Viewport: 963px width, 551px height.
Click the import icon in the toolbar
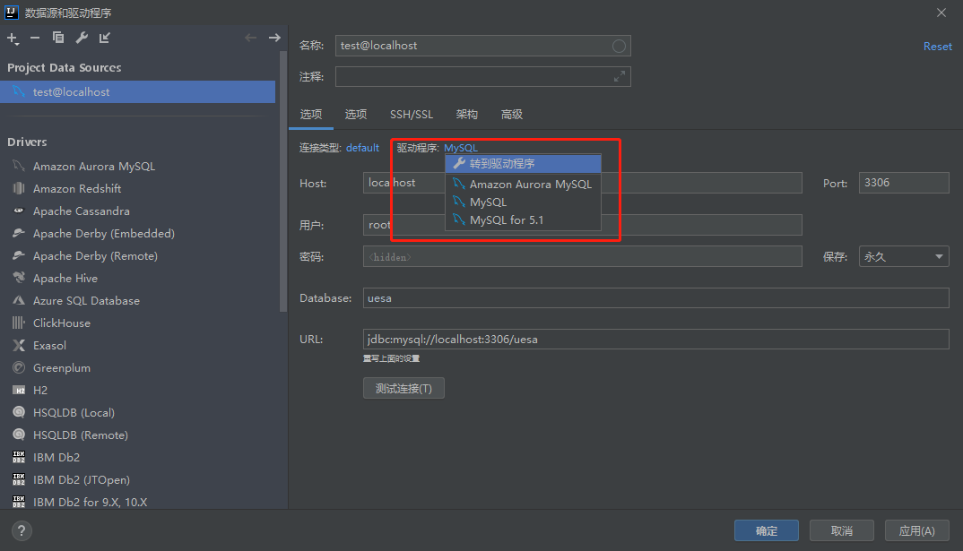(102, 39)
